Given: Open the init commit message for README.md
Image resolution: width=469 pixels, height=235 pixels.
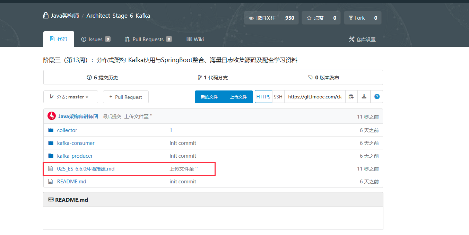Looking at the screenshot, I should (183, 182).
